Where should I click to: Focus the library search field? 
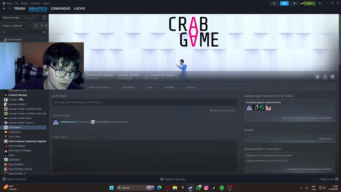(21, 32)
